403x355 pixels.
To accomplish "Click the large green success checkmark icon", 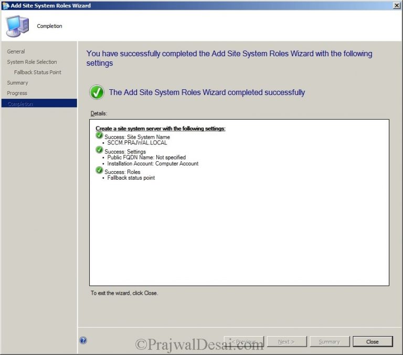I will [x=97, y=92].
